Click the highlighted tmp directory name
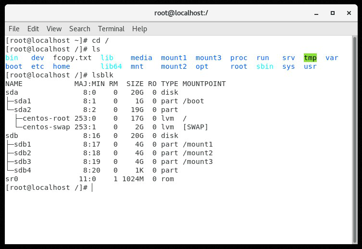Viewport: 362px width, 249px height. [x=310, y=58]
